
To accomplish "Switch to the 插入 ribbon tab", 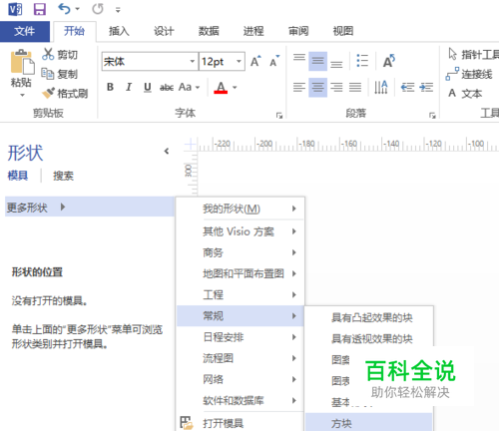I will 119,31.
